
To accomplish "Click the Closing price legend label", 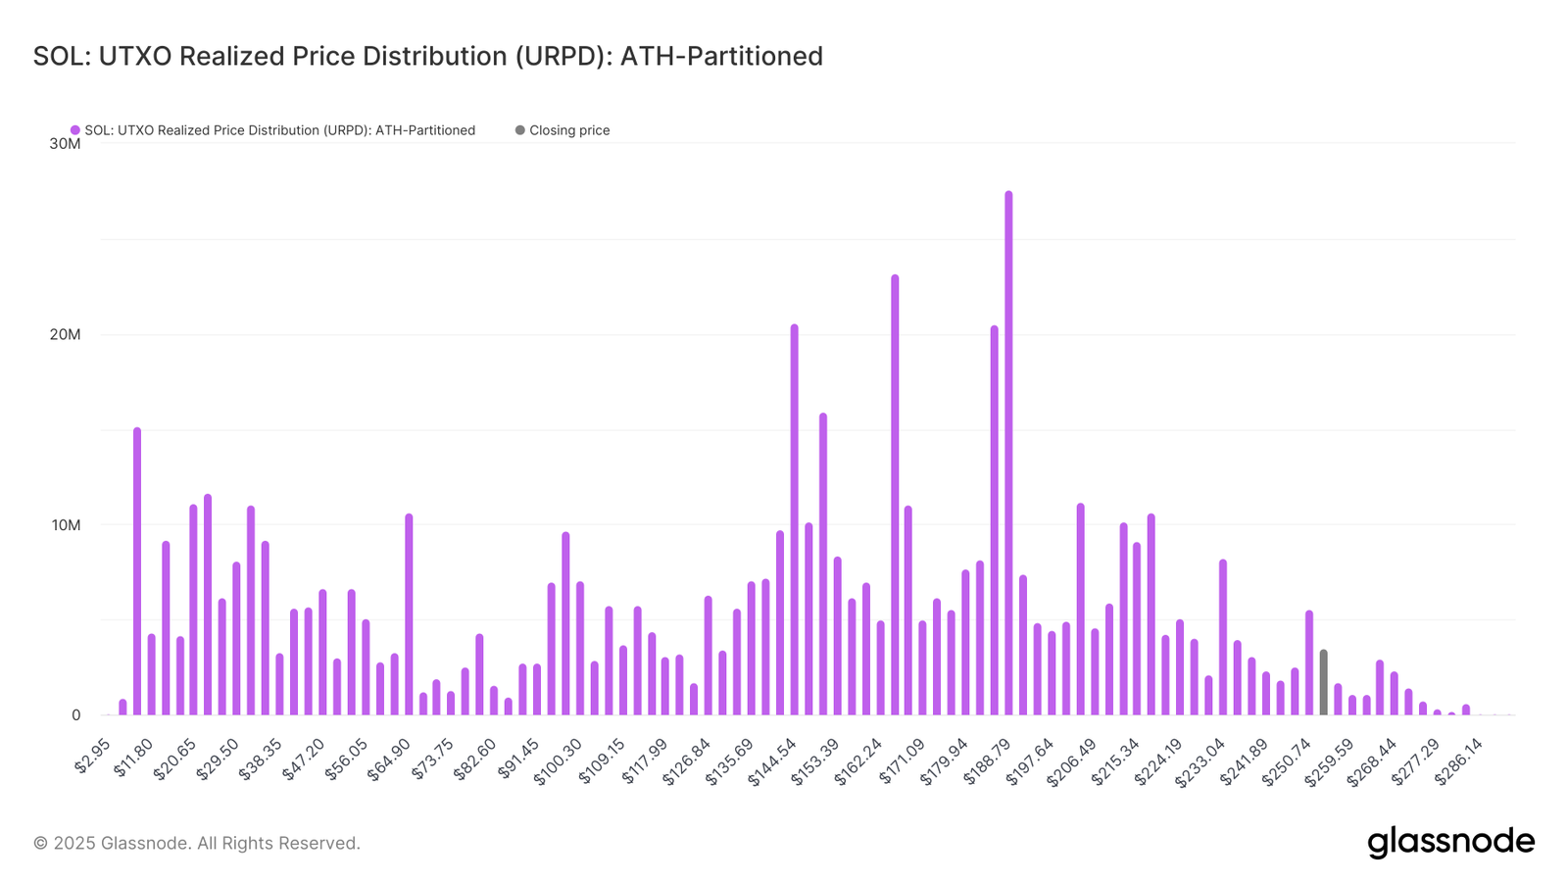I will click(x=569, y=130).
